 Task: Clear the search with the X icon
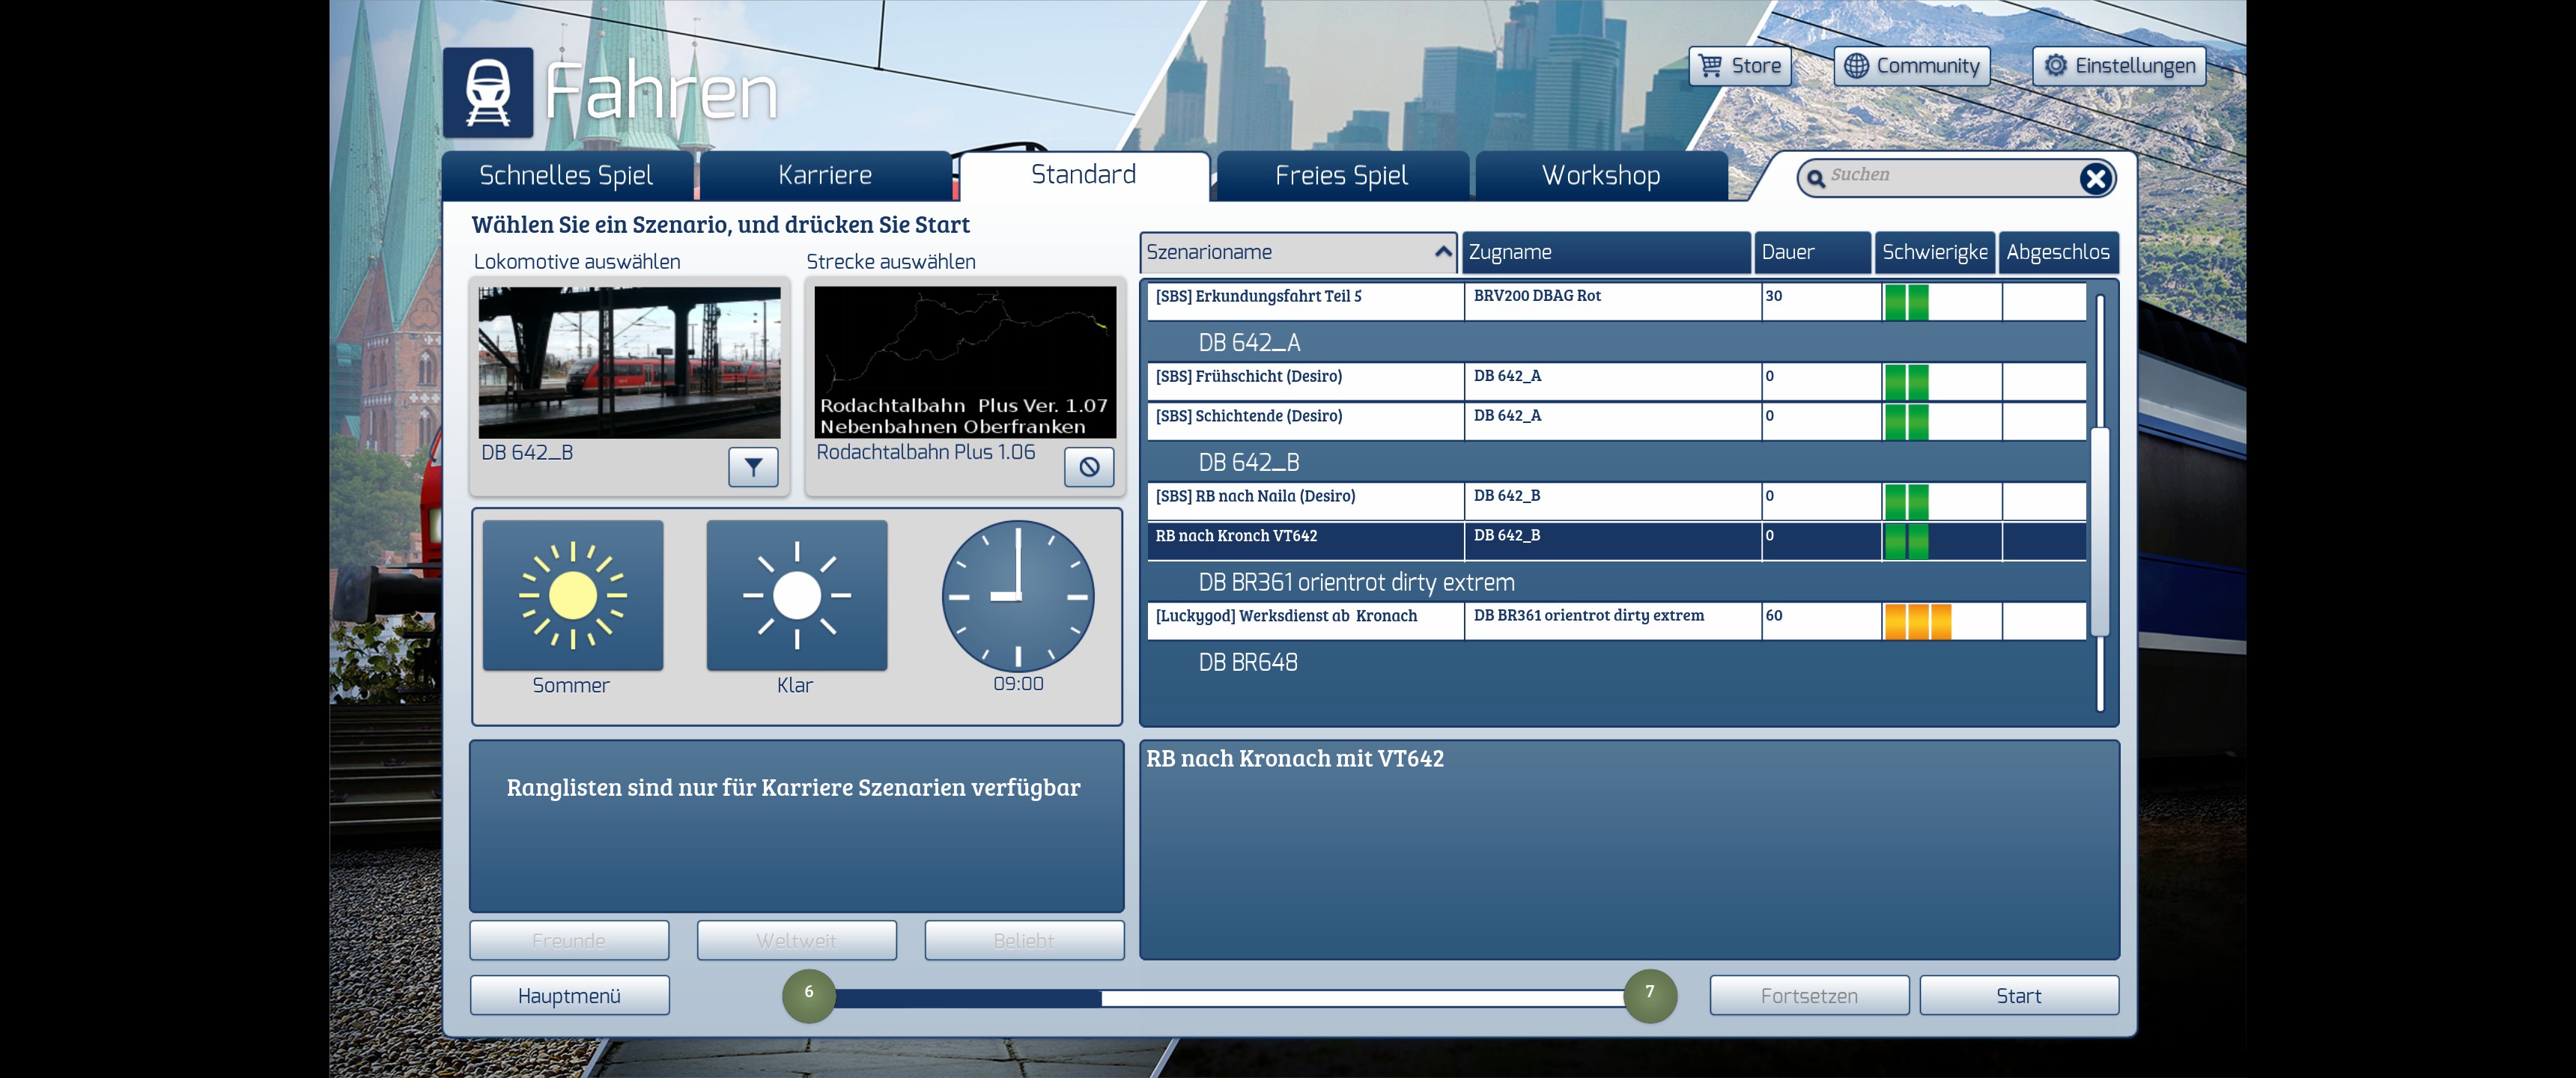click(x=2095, y=179)
